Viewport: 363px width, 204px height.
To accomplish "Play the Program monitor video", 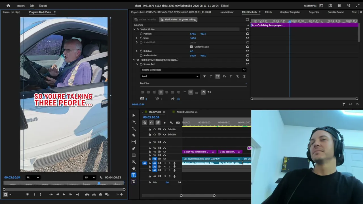I will 64,194.
